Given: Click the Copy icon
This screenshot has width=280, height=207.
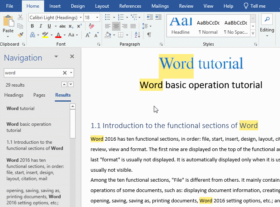Looking at the screenshot, I should point(20,26).
